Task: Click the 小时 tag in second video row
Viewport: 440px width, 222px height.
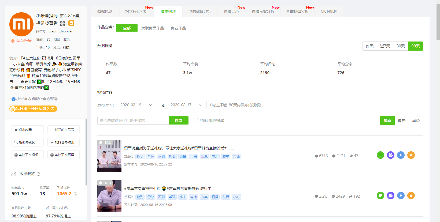Action: [x=236, y=197]
